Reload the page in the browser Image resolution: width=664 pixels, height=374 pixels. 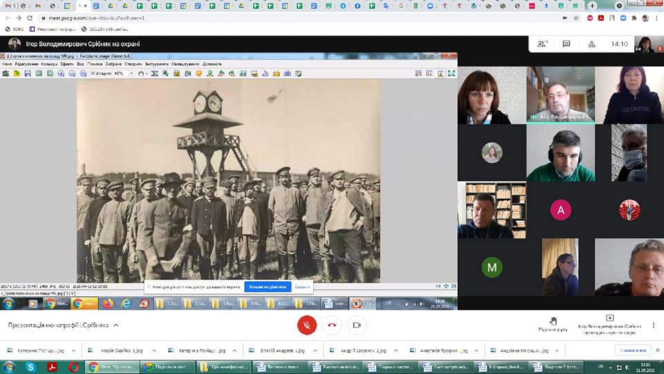point(28,17)
